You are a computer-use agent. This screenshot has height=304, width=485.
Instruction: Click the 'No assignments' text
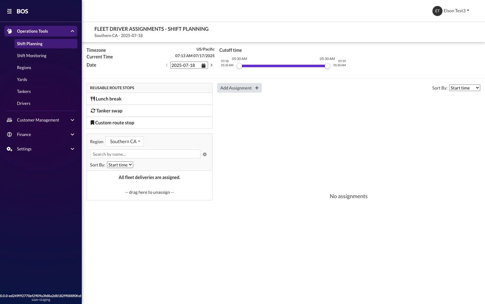click(x=349, y=196)
